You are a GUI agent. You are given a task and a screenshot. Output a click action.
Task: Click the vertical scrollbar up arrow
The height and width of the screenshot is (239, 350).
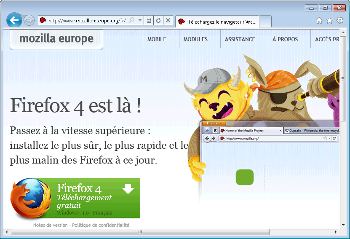[343, 32]
